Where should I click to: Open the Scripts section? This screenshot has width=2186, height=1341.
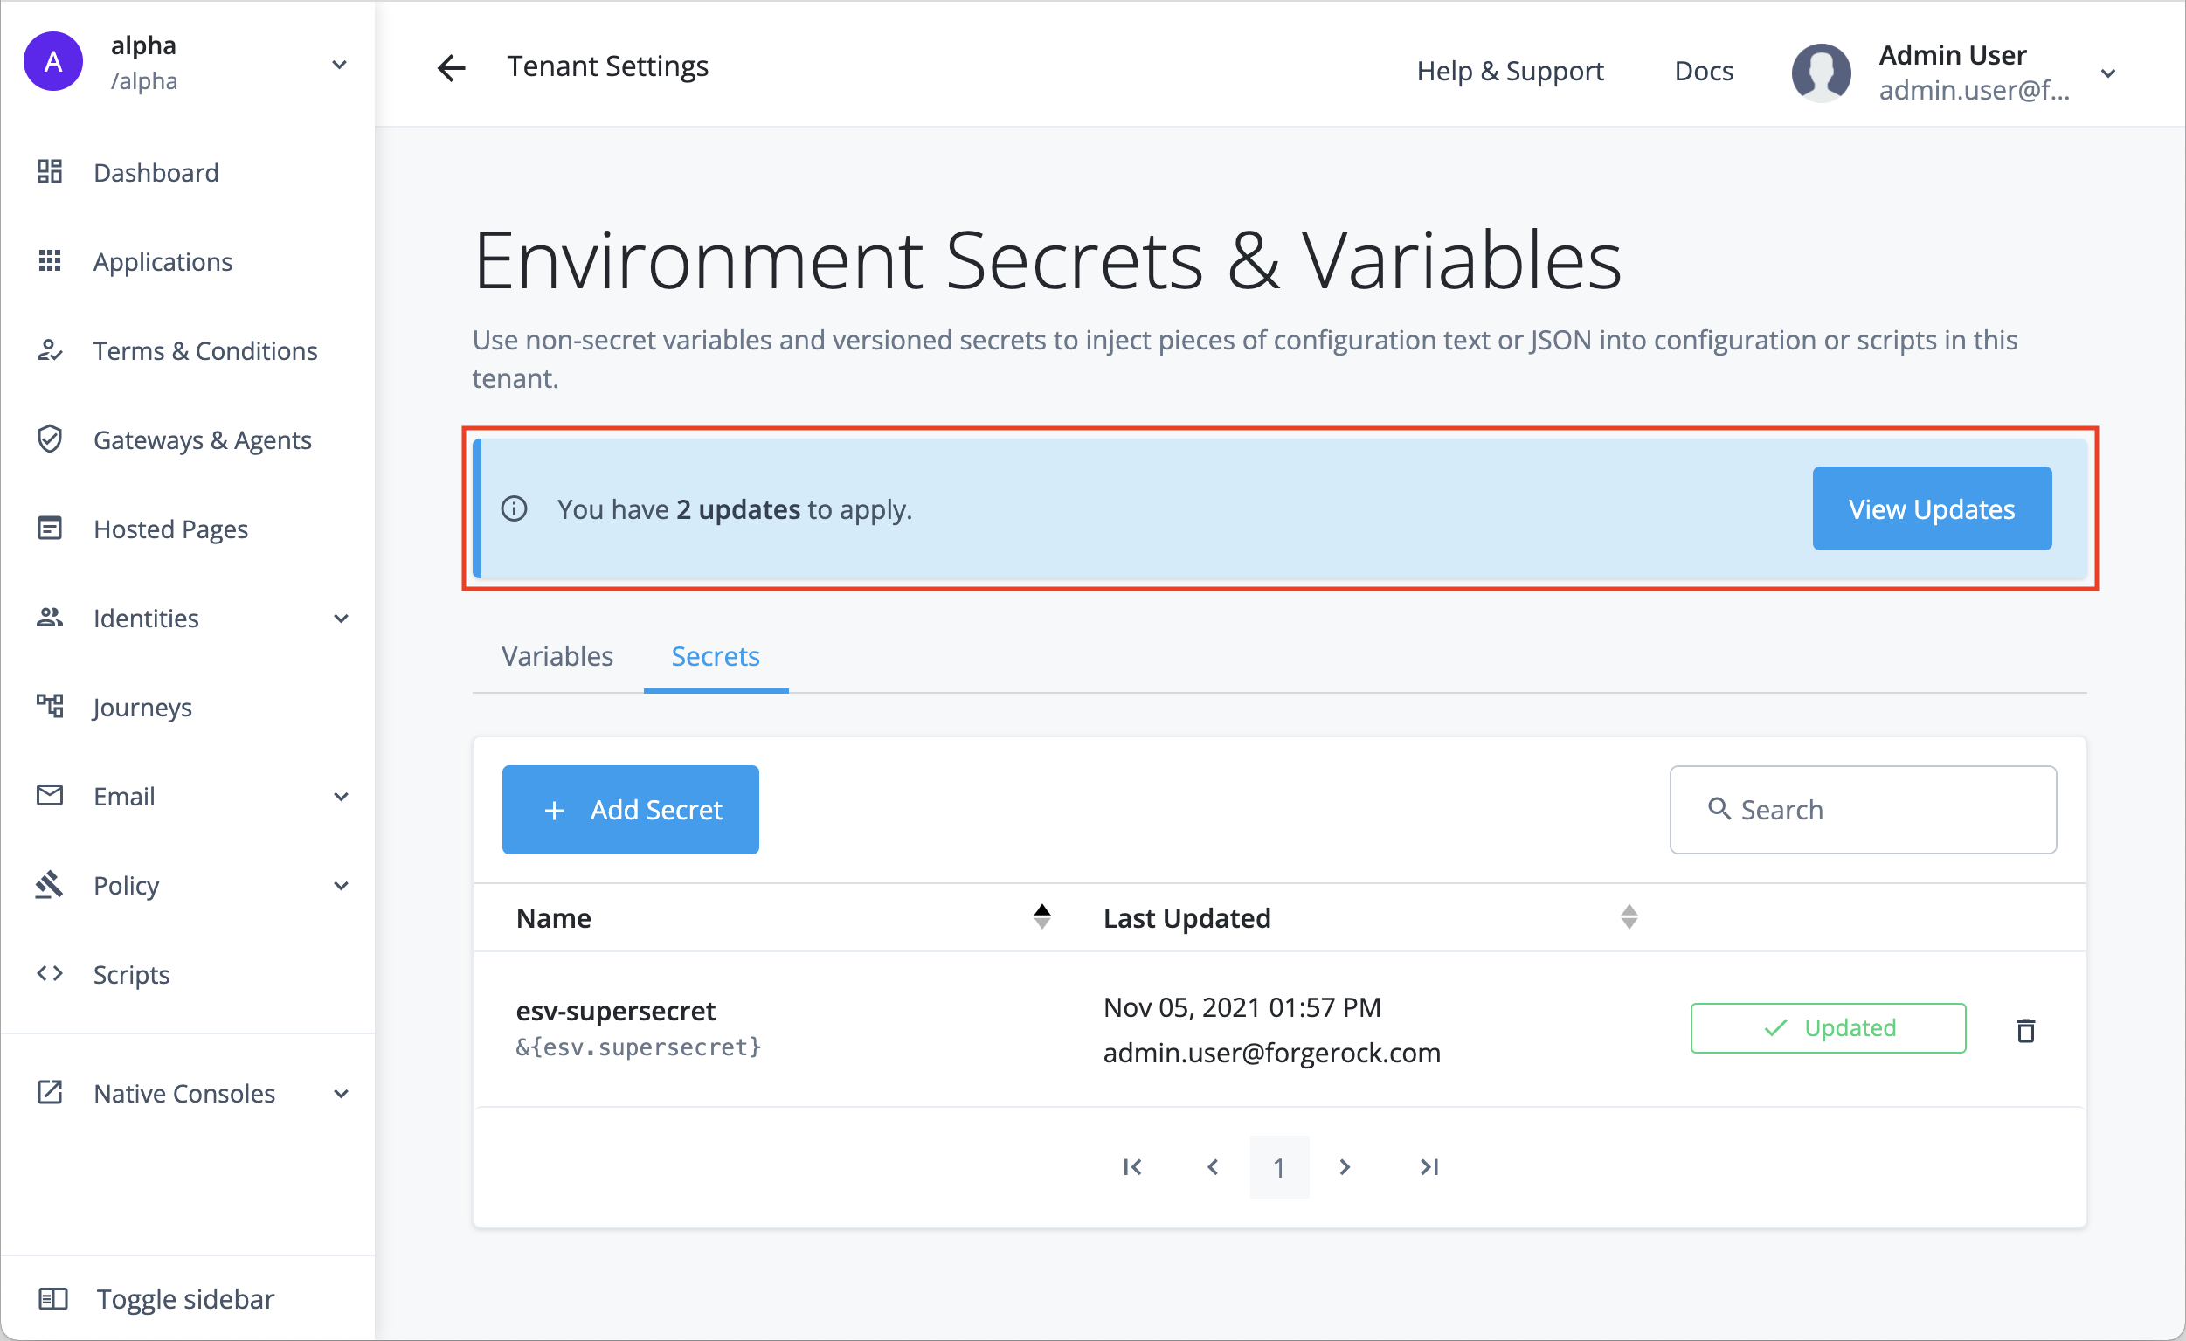tap(131, 975)
